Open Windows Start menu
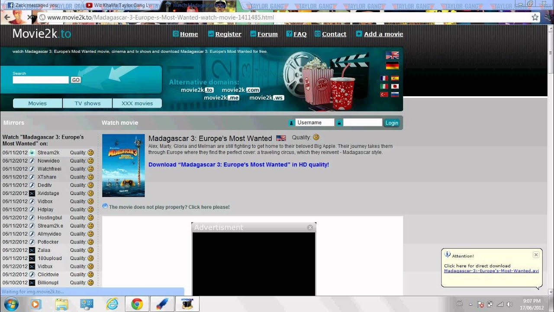The image size is (554, 312). pyautogui.click(x=10, y=304)
